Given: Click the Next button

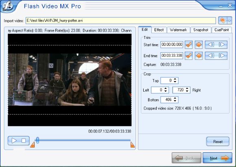Looking at the screenshot, I should point(217,158).
